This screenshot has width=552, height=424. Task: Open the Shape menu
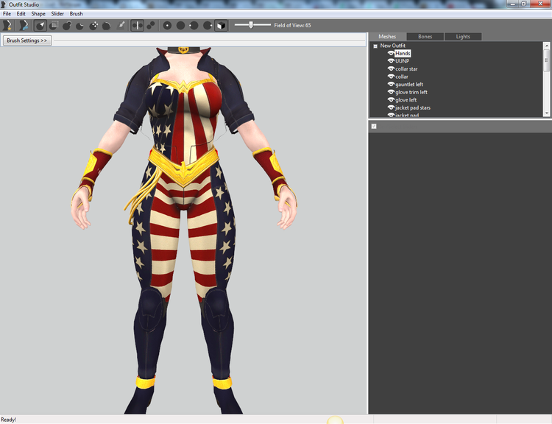click(x=38, y=14)
